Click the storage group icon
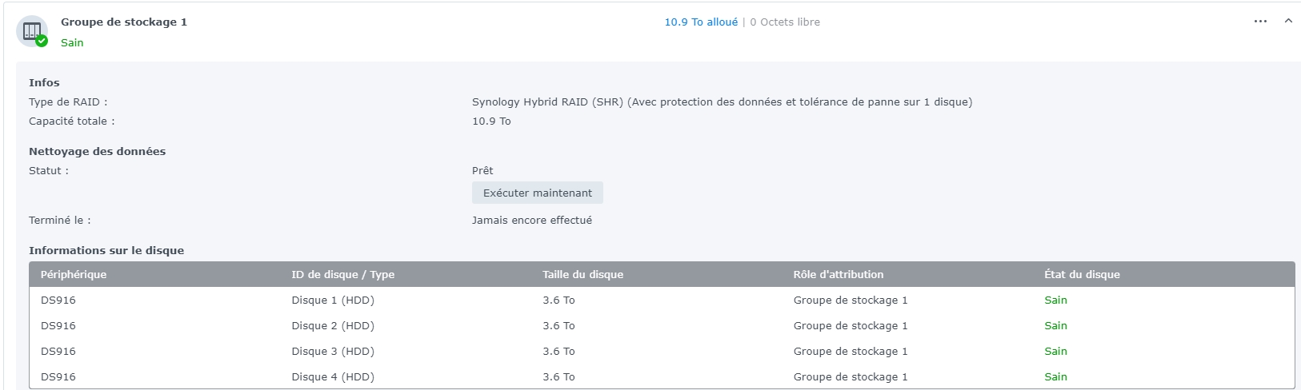 pos(31,31)
